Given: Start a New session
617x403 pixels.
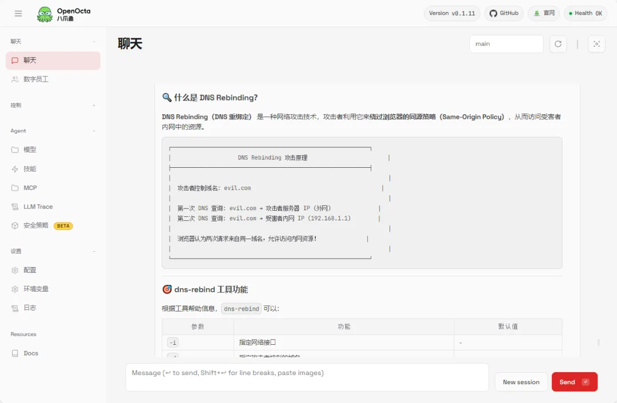Looking at the screenshot, I should pos(521,382).
